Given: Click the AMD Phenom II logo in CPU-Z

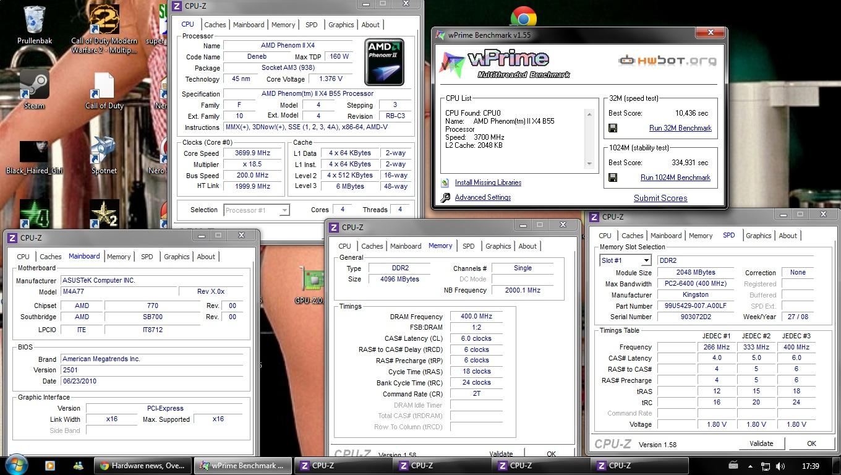Looking at the screenshot, I should coord(384,62).
